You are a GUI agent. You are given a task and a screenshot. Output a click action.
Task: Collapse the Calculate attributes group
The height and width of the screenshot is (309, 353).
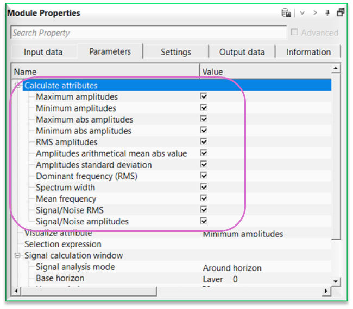coord(17,86)
